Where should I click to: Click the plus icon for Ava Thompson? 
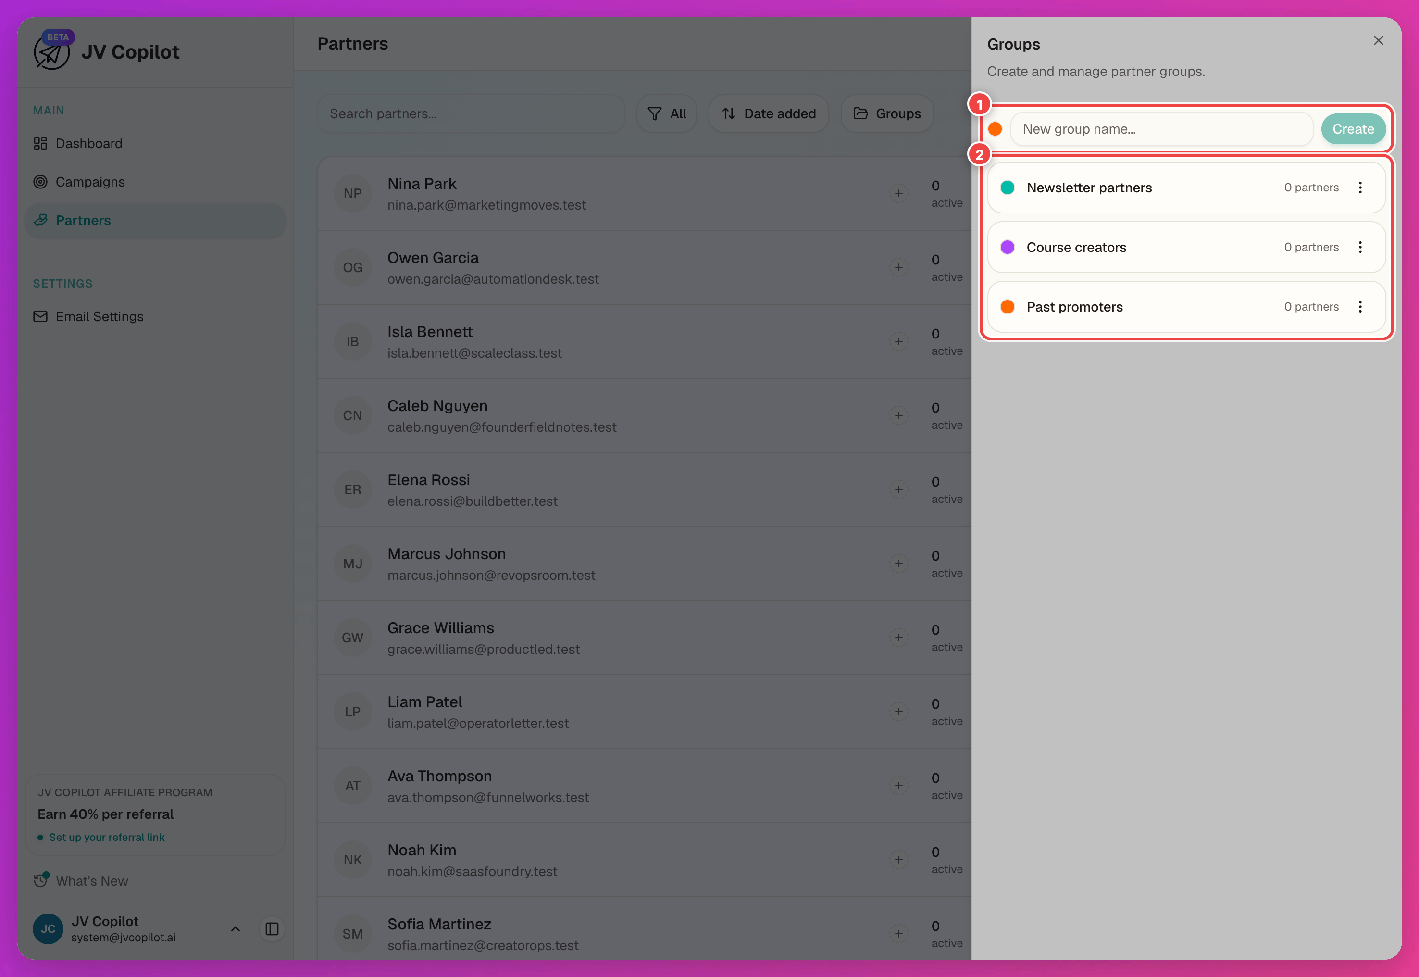[x=898, y=786]
